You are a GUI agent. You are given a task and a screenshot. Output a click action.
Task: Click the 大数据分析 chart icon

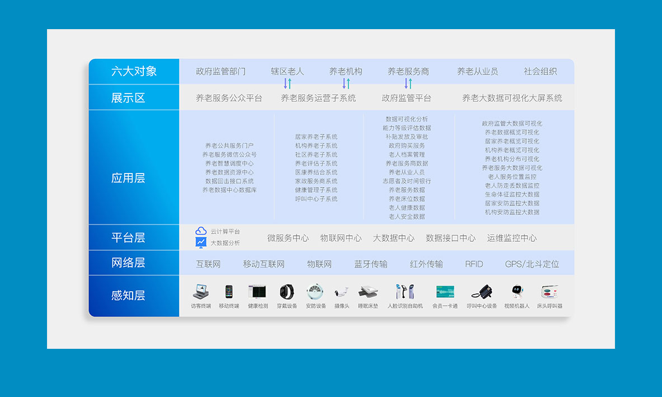click(x=201, y=242)
